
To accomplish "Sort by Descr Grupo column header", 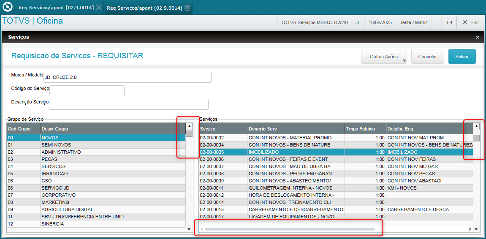I will (x=113, y=129).
